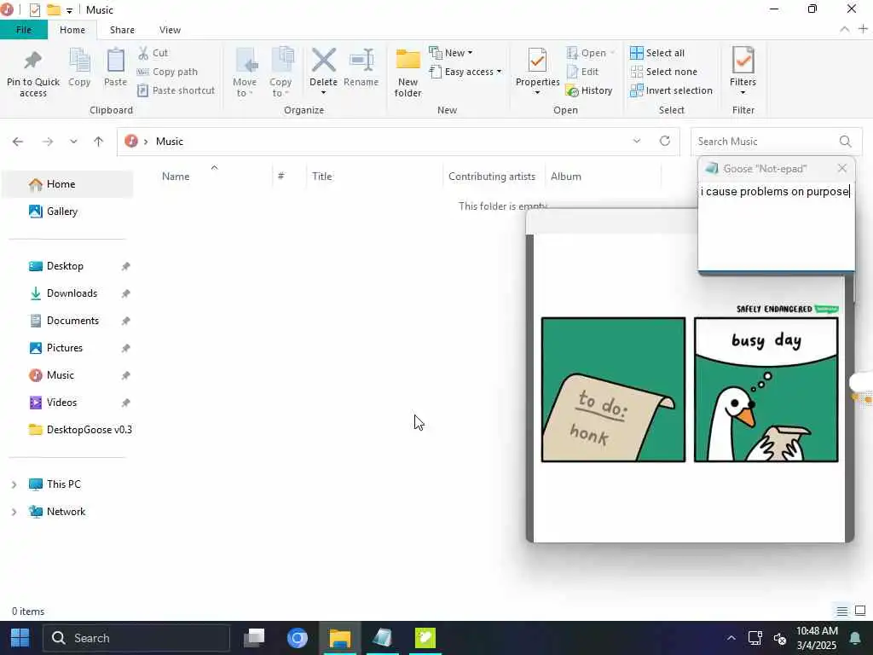The height and width of the screenshot is (655, 873).
Task: Expand the address bar history dropdown
Action: click(x=637, y=141)
